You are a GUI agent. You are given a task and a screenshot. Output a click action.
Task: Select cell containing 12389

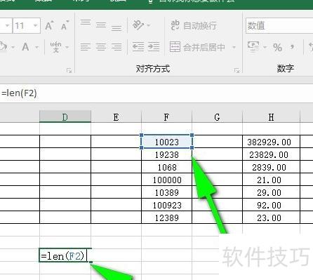[x=166, y=218]
